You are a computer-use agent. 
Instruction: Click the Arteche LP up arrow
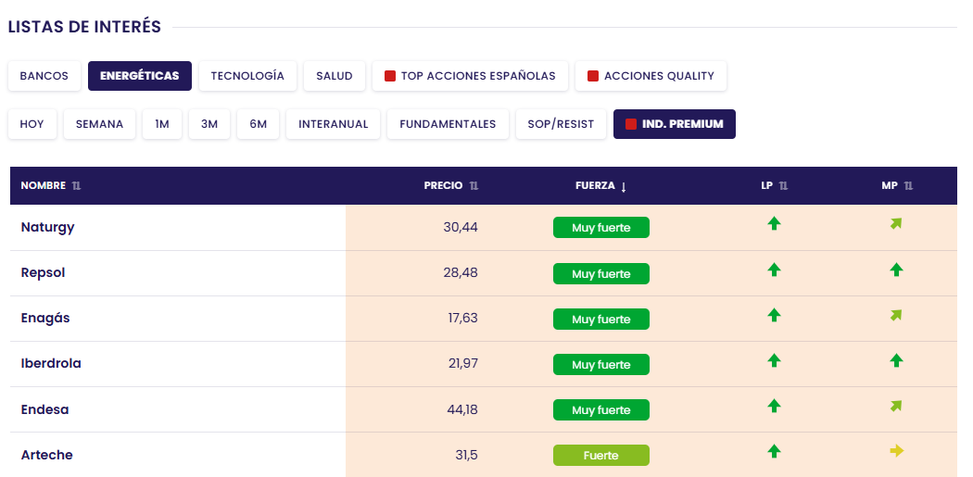coord(774,452)
